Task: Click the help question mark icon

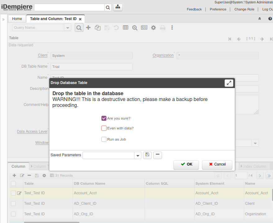Action: click(x=270, y=19)
